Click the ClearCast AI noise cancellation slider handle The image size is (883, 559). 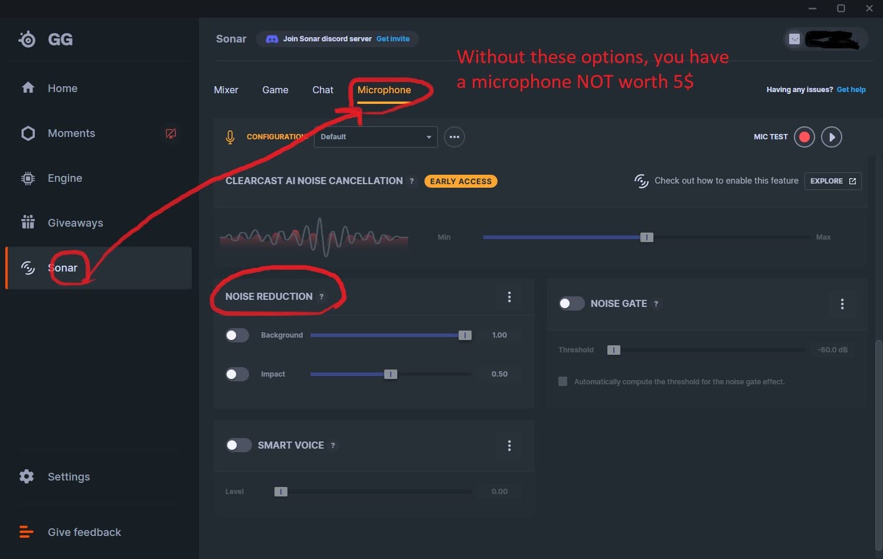pyautogui.click(x=647, y=237)
